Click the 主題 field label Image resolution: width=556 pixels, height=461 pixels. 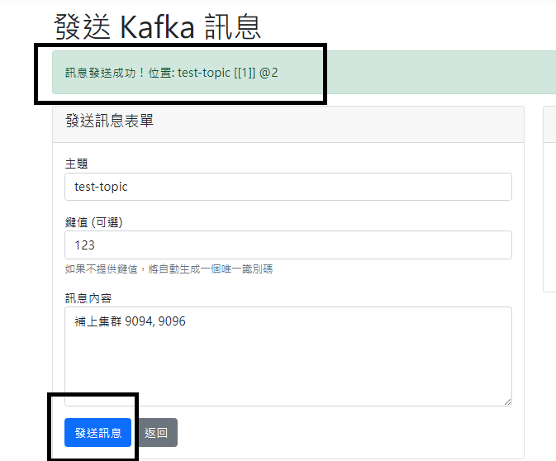[x=76, y=164]
